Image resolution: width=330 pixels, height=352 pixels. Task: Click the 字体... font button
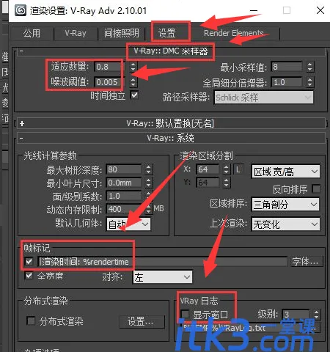(306, 262)
